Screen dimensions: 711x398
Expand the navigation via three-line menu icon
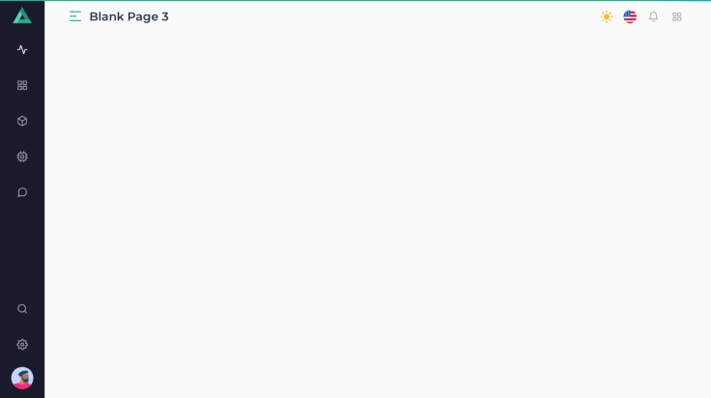coord(75,16)
